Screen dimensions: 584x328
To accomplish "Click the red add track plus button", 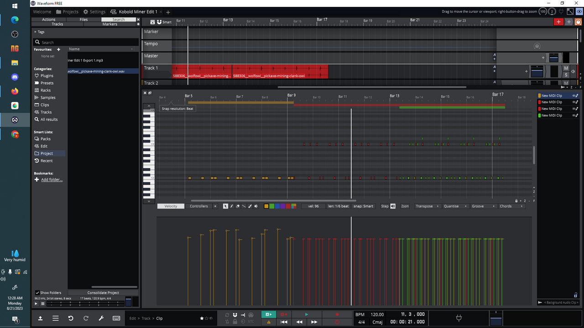I will pyautogui.click(x=558, y=21).
